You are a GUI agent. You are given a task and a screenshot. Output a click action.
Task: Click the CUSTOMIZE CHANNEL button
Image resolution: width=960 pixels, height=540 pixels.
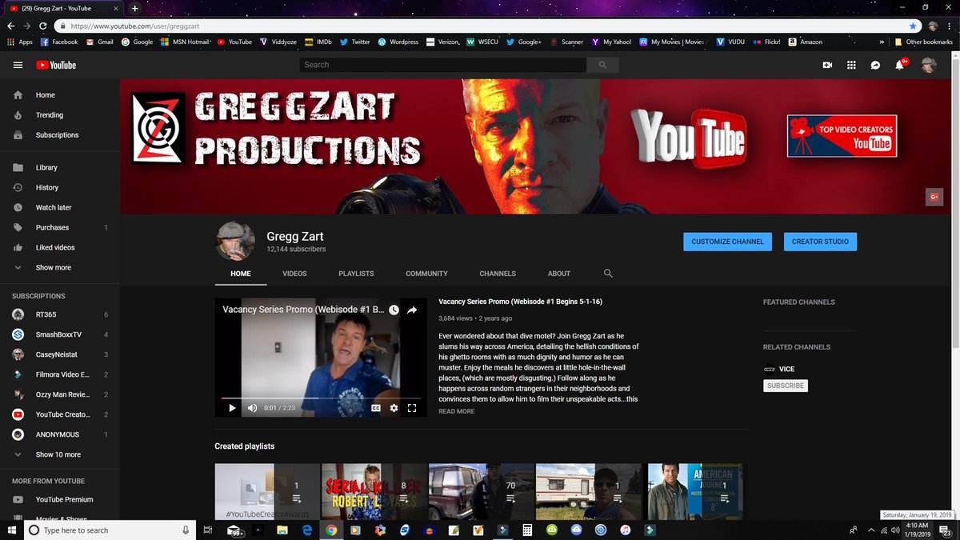pyautogui.click(x=727, y=242)
